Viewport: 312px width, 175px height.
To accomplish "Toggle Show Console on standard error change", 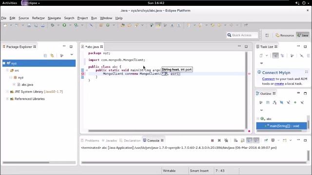I will (256, 140).
